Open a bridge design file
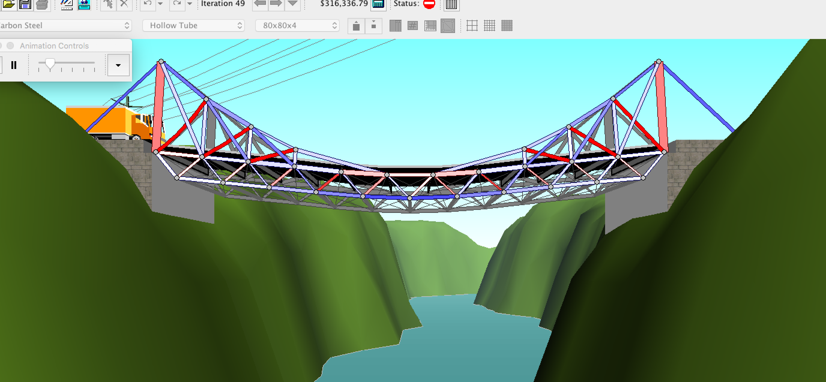This screenshot has height=382, width=826. click(x=9, y=4)
